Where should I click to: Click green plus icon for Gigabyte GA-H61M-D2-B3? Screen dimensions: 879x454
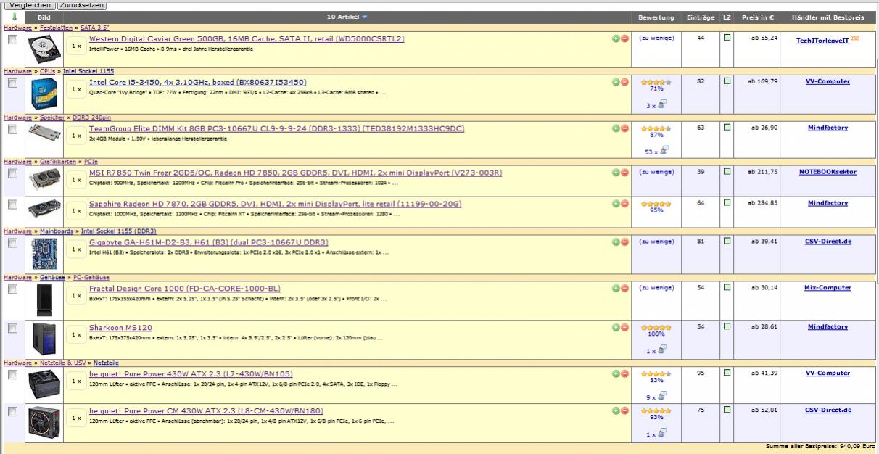point(616,242)
